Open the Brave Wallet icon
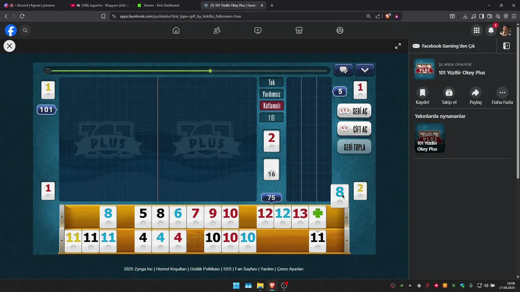This screenshot has width=520, height=292. click(490, 16)
